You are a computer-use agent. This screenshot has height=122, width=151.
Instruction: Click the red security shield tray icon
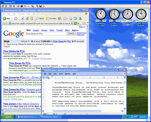point(124,117)
